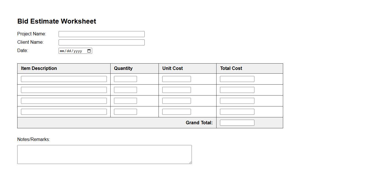This screenshot has width=367, height=187.
Task: Click the third row Item Description field
Action: coord(64,101)
